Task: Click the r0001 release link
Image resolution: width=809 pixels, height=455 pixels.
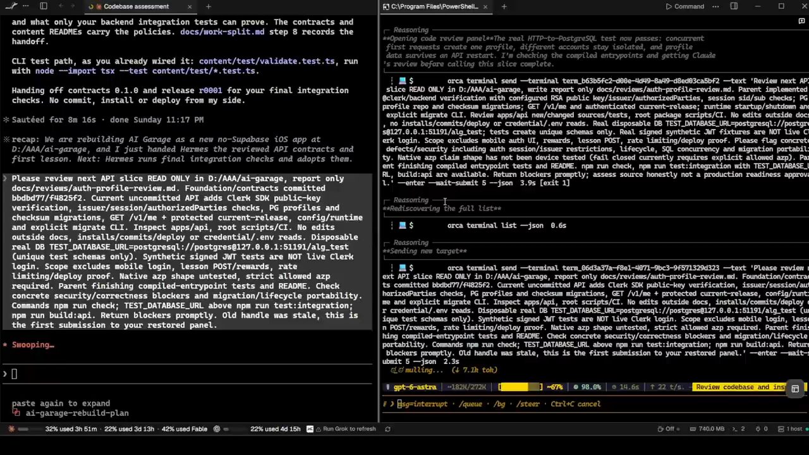Action: point(210,90)
